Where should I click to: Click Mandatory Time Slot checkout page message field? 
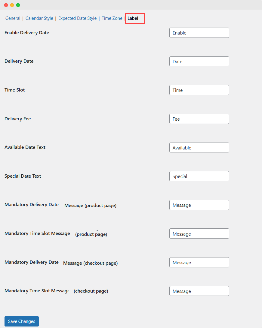[199, 291]
